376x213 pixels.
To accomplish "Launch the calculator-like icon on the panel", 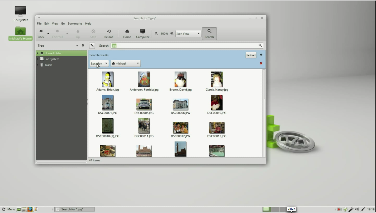I will [x=24, y=209].
